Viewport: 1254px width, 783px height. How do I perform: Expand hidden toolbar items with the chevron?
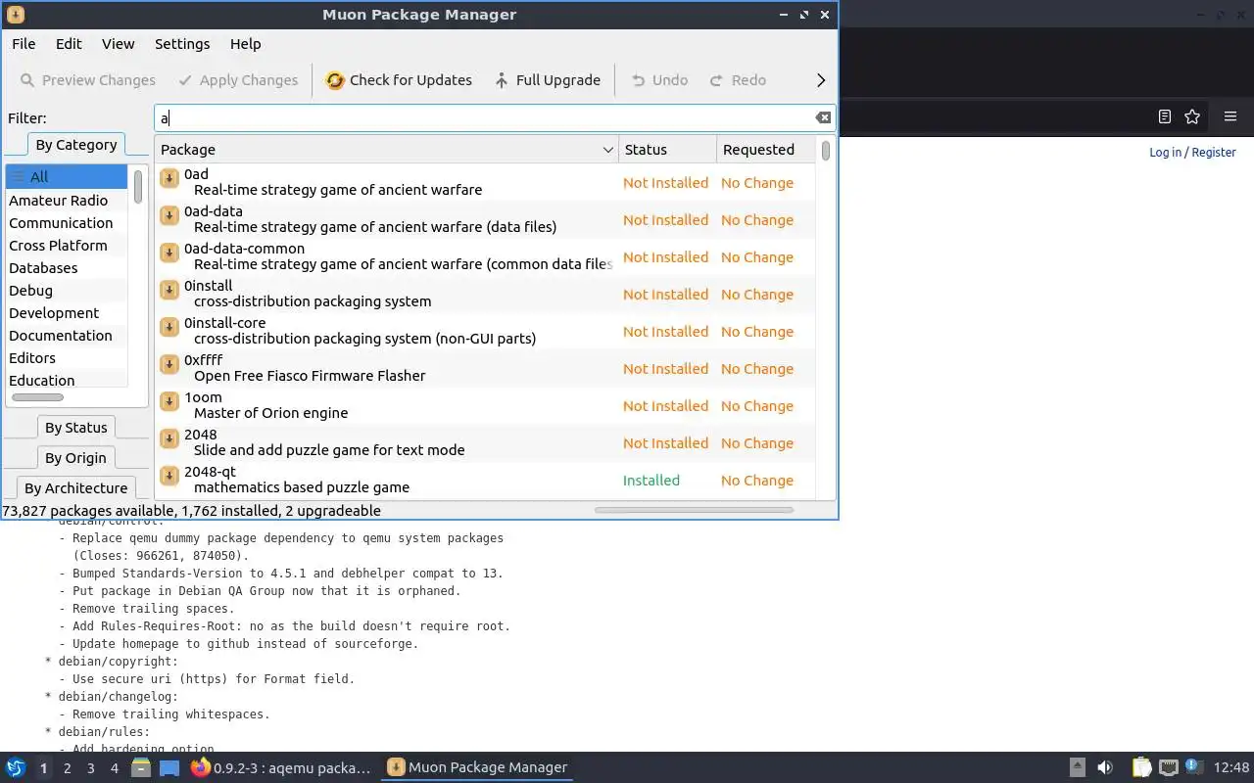pyautogui.click(x=821, y=80)
